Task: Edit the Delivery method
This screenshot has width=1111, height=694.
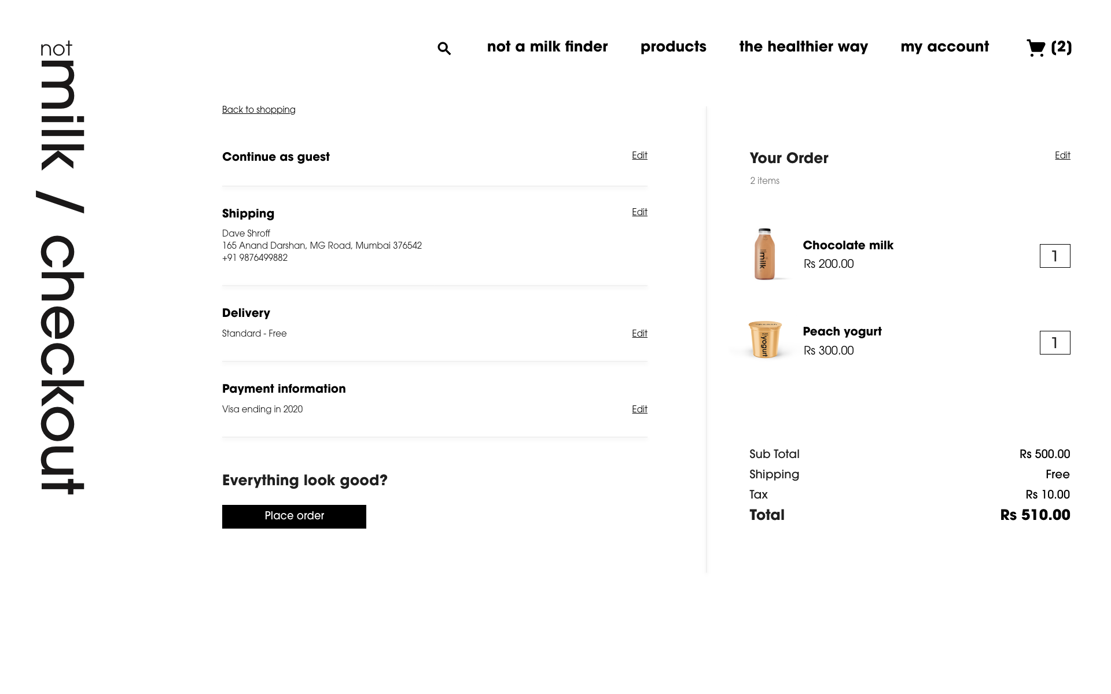Action: 639,334
